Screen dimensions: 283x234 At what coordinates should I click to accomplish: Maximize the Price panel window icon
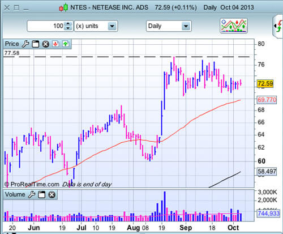[35, 44]
